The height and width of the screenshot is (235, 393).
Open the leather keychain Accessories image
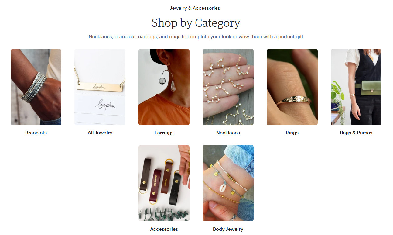click(x=164, y=183)
